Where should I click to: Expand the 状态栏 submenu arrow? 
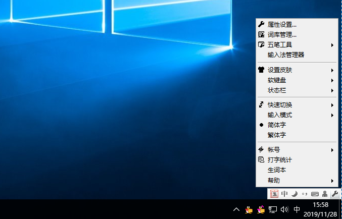[332, 90]
